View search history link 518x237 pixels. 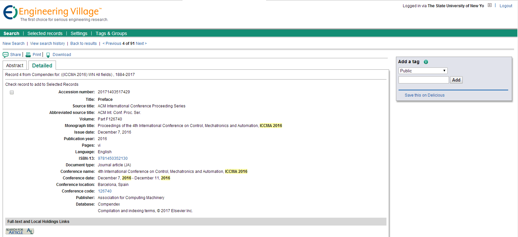click(x=47, y=44)
